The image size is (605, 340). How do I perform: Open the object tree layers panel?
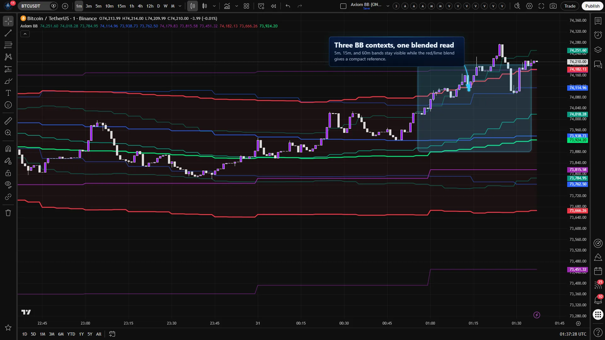[598, 50]
